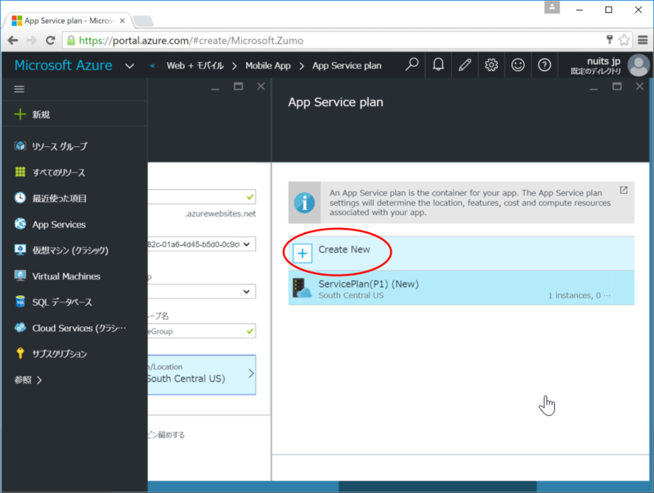Viewport: 654px width, 493px height.
Task: Close the App Service plan browser tab
Action: (x=122, y=20)
